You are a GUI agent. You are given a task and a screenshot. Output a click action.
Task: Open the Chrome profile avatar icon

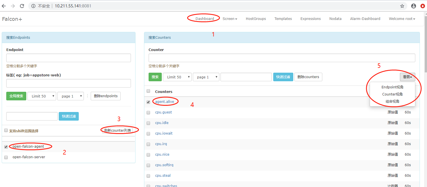(413, 6)
